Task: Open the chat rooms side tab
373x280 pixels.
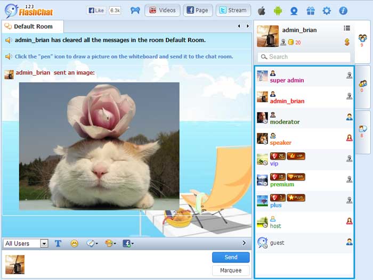Action: click(x=362, y=131)
